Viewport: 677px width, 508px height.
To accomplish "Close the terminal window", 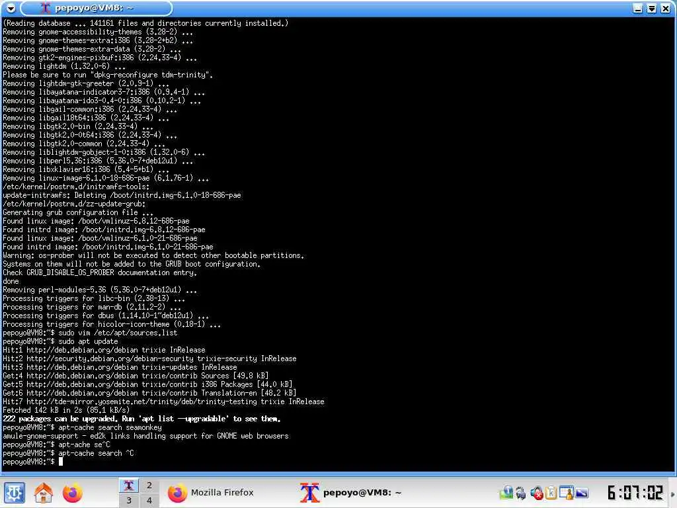I will pyautogui.click(x=665, y=8).
